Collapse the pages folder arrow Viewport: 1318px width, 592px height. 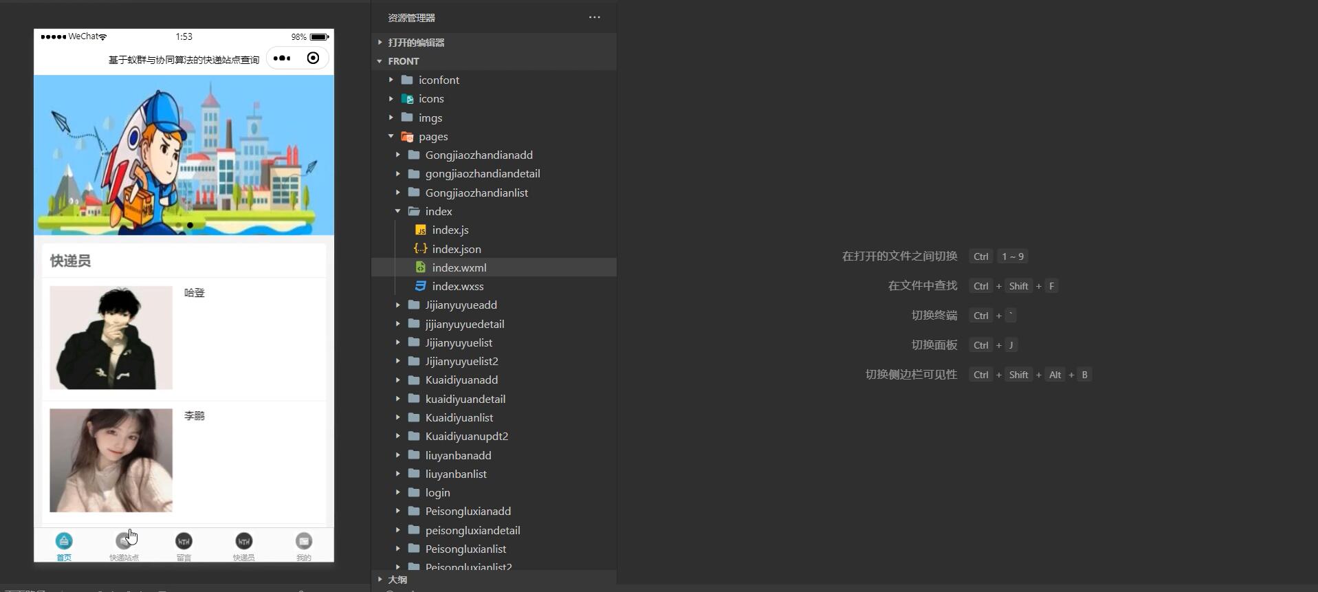(x=391, y=136)
